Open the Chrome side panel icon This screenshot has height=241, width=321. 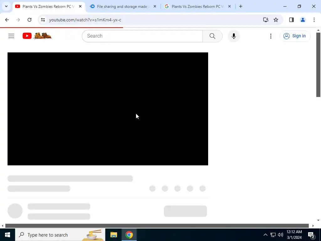(x=291, y=20)
